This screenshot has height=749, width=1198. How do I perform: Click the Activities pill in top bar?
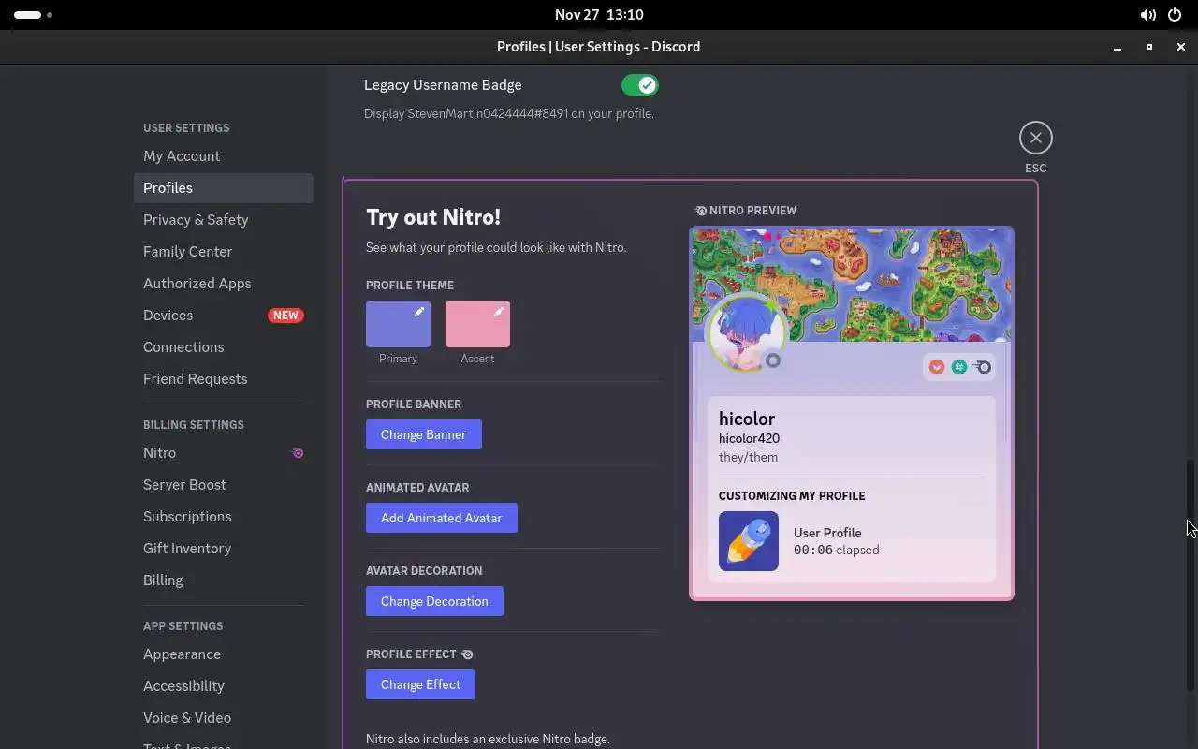(34, 15)
